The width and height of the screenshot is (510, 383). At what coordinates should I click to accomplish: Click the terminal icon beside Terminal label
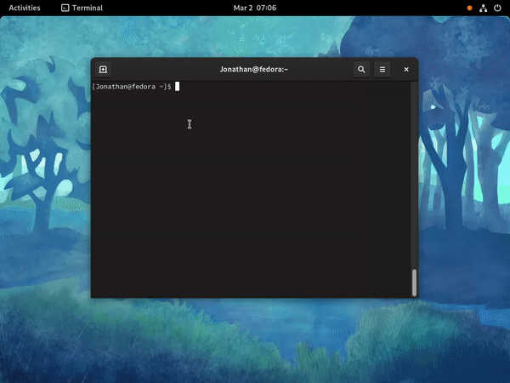tap(65, 8)
